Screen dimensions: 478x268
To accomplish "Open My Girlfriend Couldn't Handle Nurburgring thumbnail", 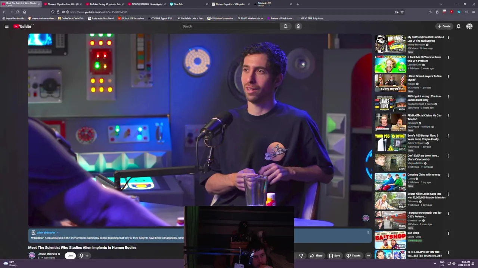I will [390, 44].
